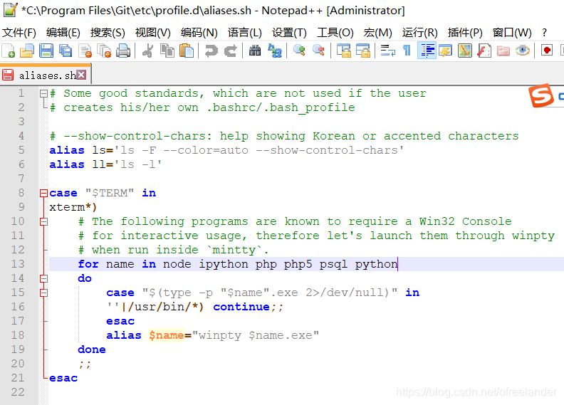Screen dimensions: 564x405
Task: Open the 编辑(E) menu
Action: click(63, 33)
